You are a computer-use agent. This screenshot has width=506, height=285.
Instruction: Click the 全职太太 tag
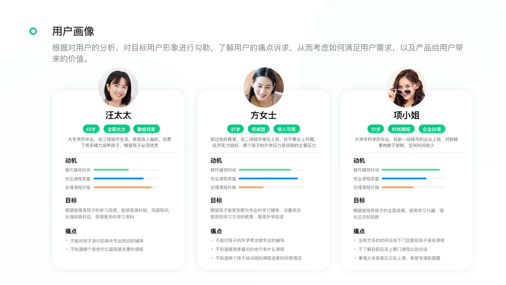click(x=117, y=129)
